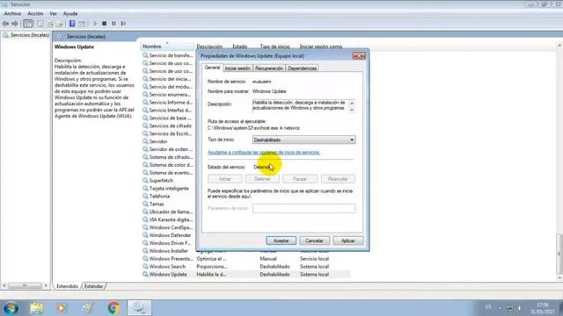Switch to the Extendido view tab
The width and height of the screenshot is (563, 316).
click(67, 286)
